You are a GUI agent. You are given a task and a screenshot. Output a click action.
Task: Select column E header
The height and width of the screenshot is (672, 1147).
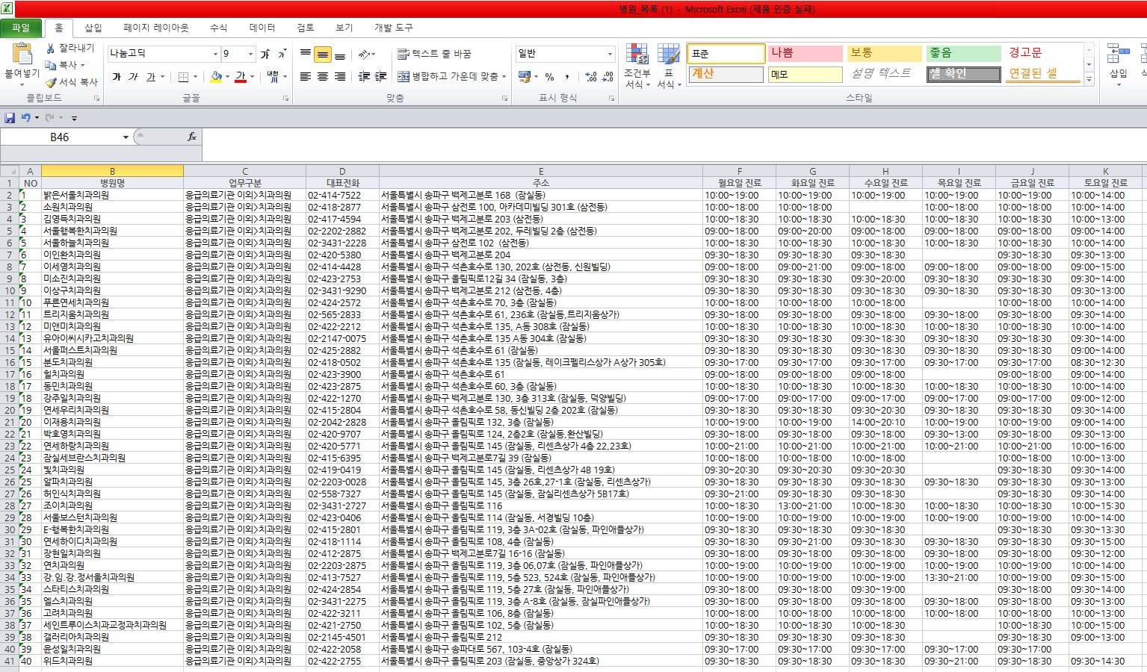tap(541, 171)
